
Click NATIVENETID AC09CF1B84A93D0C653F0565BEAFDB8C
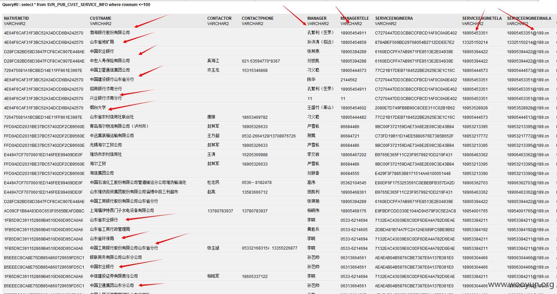coord(44,211)
